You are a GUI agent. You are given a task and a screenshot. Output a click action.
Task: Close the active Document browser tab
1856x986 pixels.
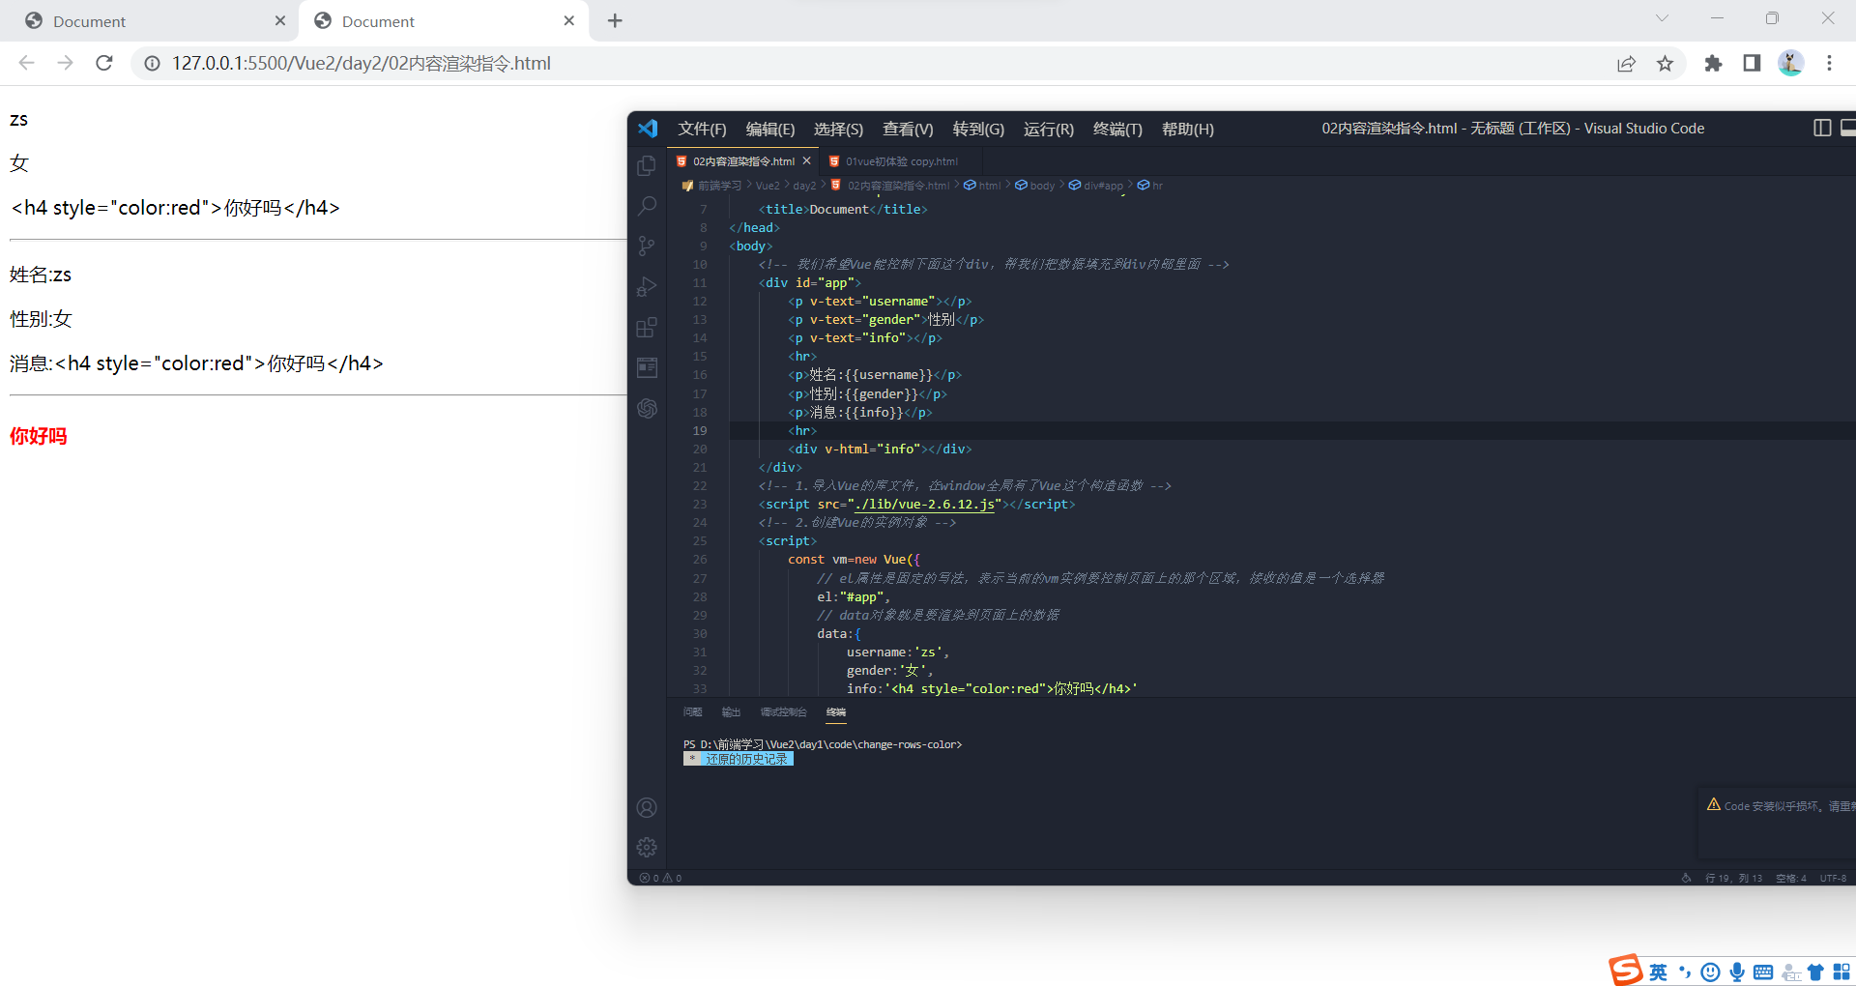coord(569,20)
